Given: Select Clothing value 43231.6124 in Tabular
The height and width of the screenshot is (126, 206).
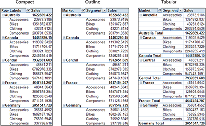Looking at the screenshot, I should tap(196, 24).
